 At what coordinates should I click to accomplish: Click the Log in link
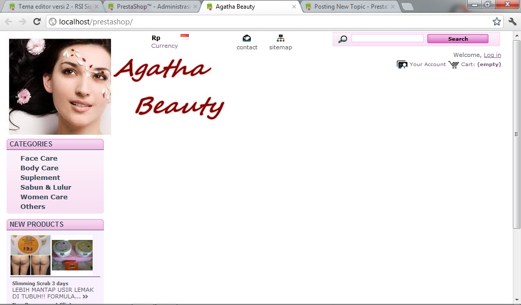coord(492,55)
